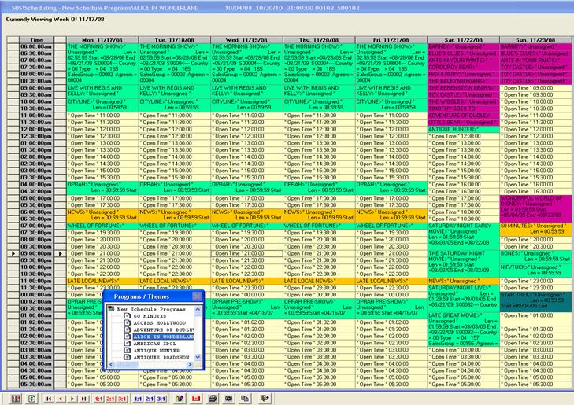Click the blue 3:1 zoom button

161,398
